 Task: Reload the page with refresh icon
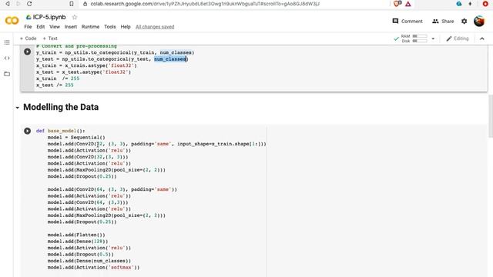pos(29,4)
